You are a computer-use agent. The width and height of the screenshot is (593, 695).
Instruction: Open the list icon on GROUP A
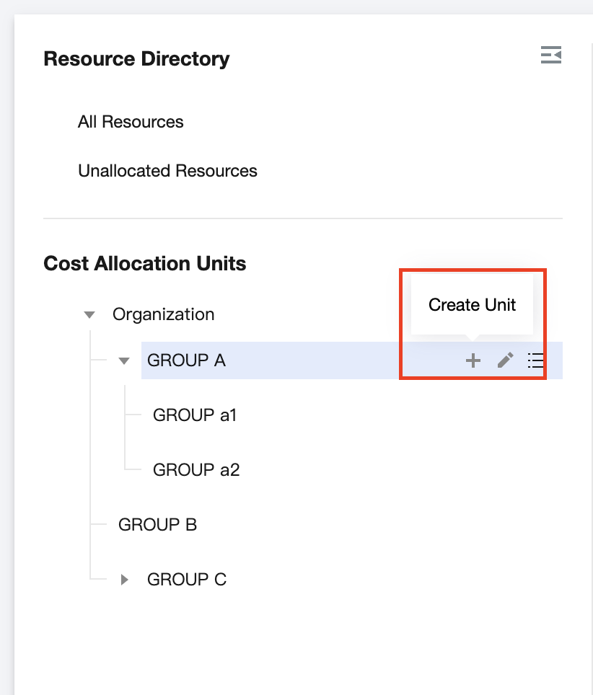tap(535, 360)
